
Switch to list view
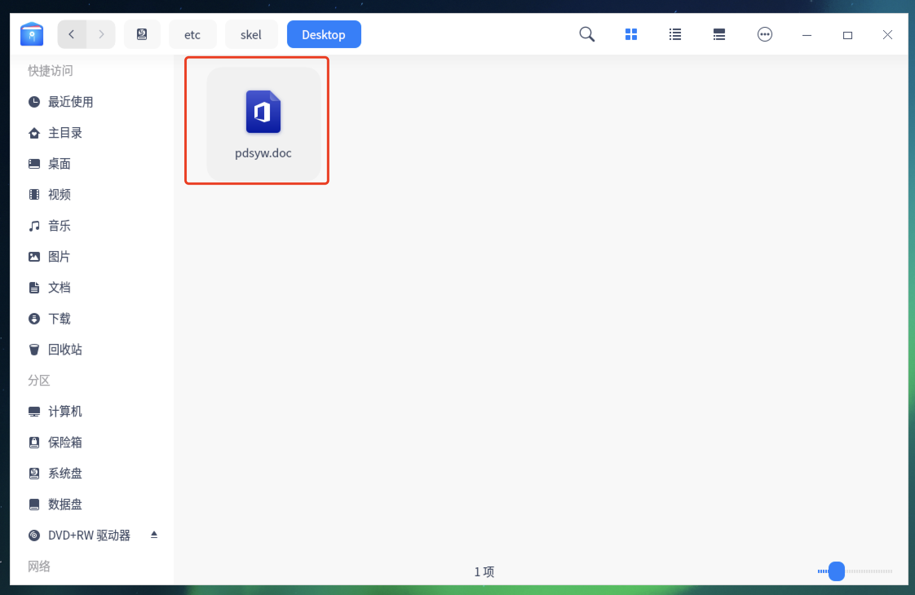(675, 34)
